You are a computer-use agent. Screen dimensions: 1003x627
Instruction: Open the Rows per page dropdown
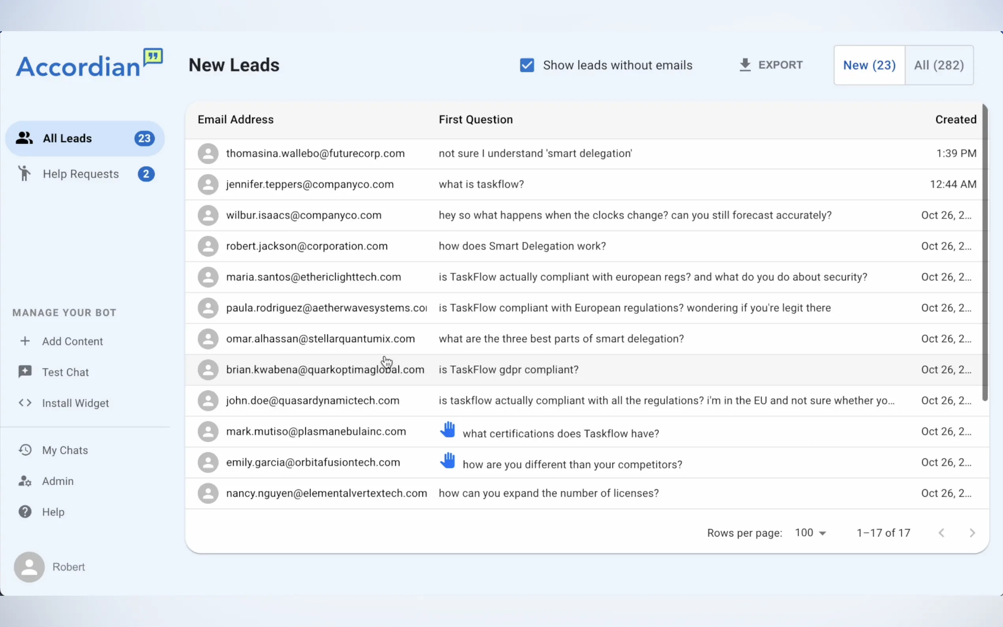point(810,533)
